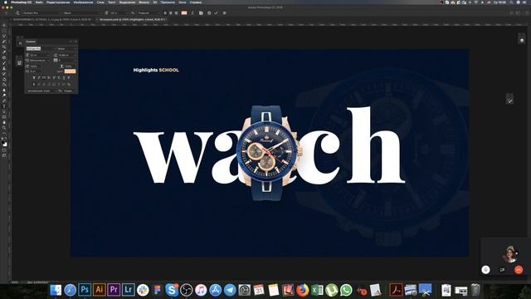Center text in options bar
Viewport: 531px width, 299px height.
(x=171, y=13)
